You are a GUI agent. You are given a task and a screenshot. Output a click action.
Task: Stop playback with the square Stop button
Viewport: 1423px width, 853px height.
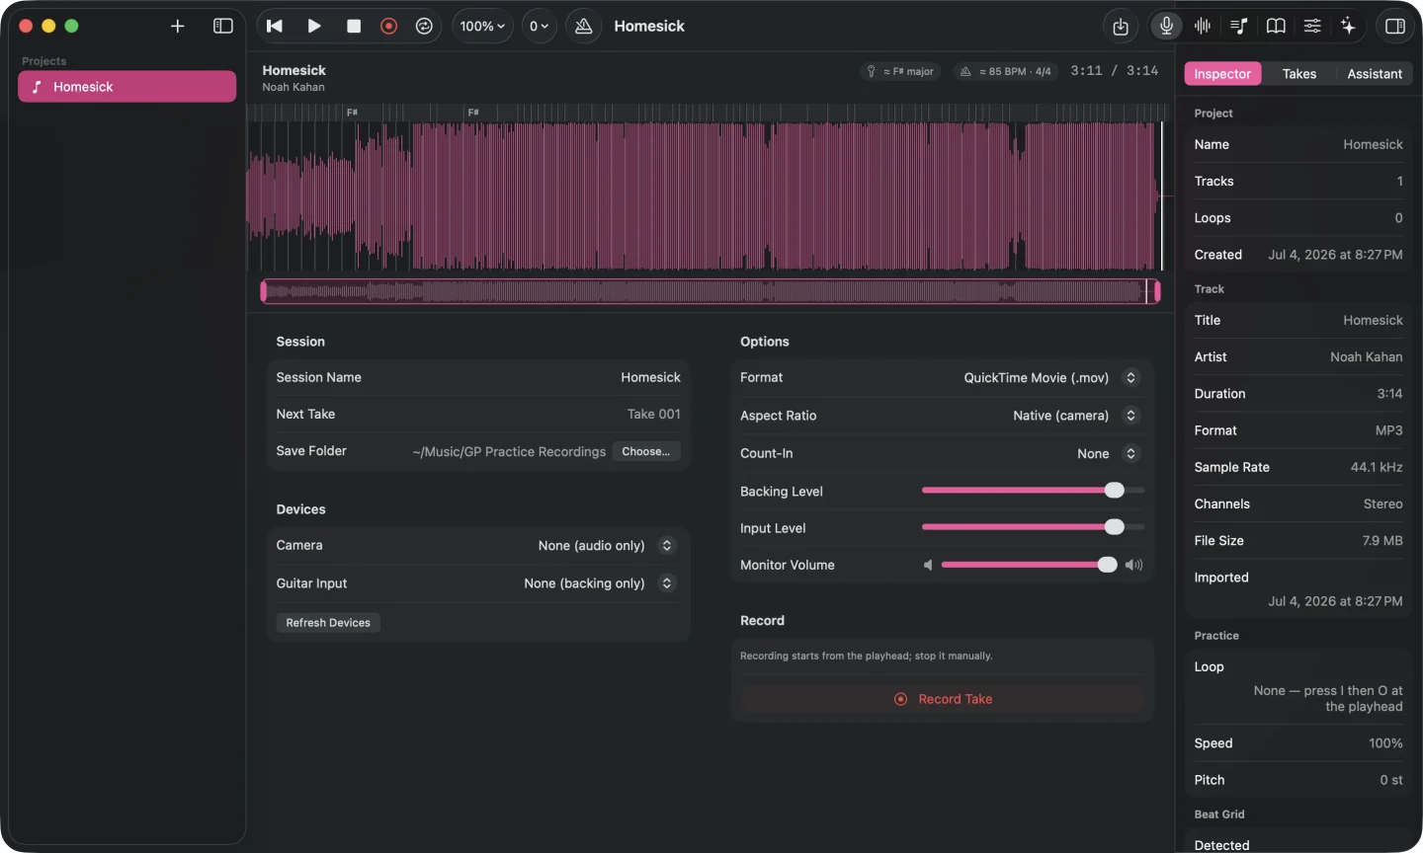354,27
